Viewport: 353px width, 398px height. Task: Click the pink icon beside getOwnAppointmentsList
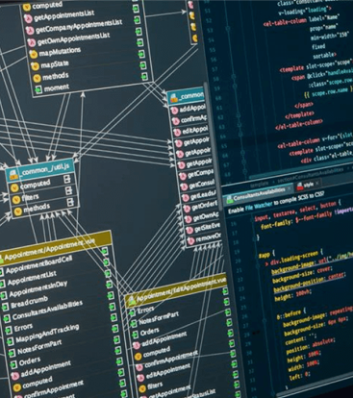coord(32,42)
